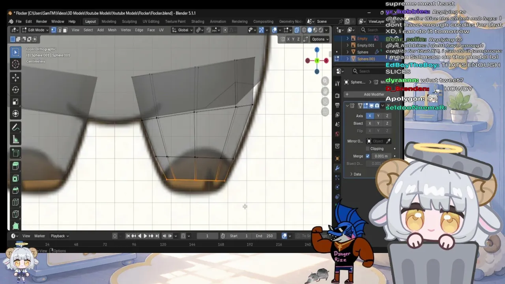Viewport: 505px width, 284px height.
Task: Toggle the camera view gizmo
Action: point(325,101)
